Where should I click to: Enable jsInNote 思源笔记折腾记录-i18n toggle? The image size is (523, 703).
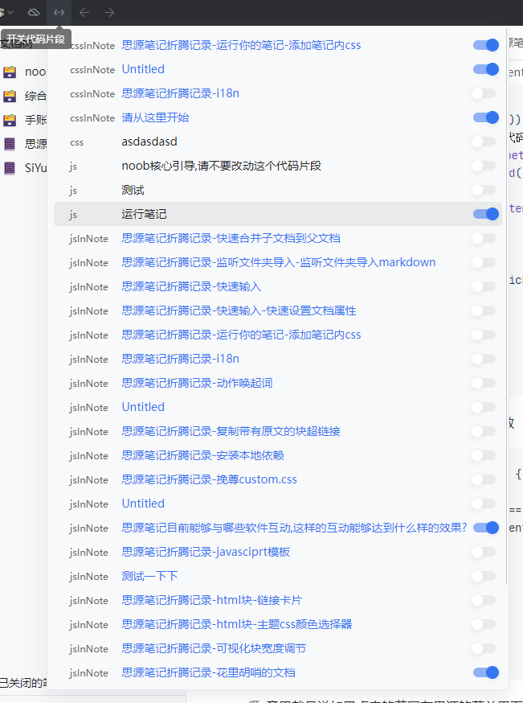click(484, 359)
